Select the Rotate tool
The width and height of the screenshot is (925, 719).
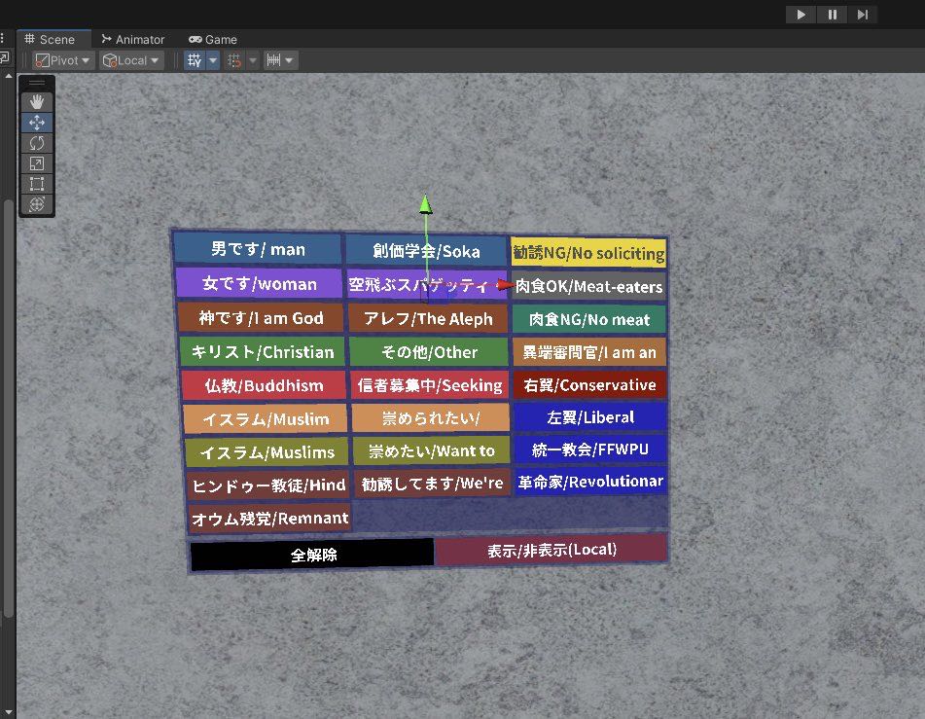pyautogui.click(x=37, y=143)
